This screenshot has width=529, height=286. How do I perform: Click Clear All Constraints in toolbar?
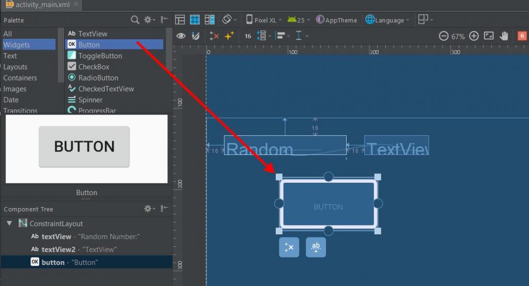click(x=214, y=36)
